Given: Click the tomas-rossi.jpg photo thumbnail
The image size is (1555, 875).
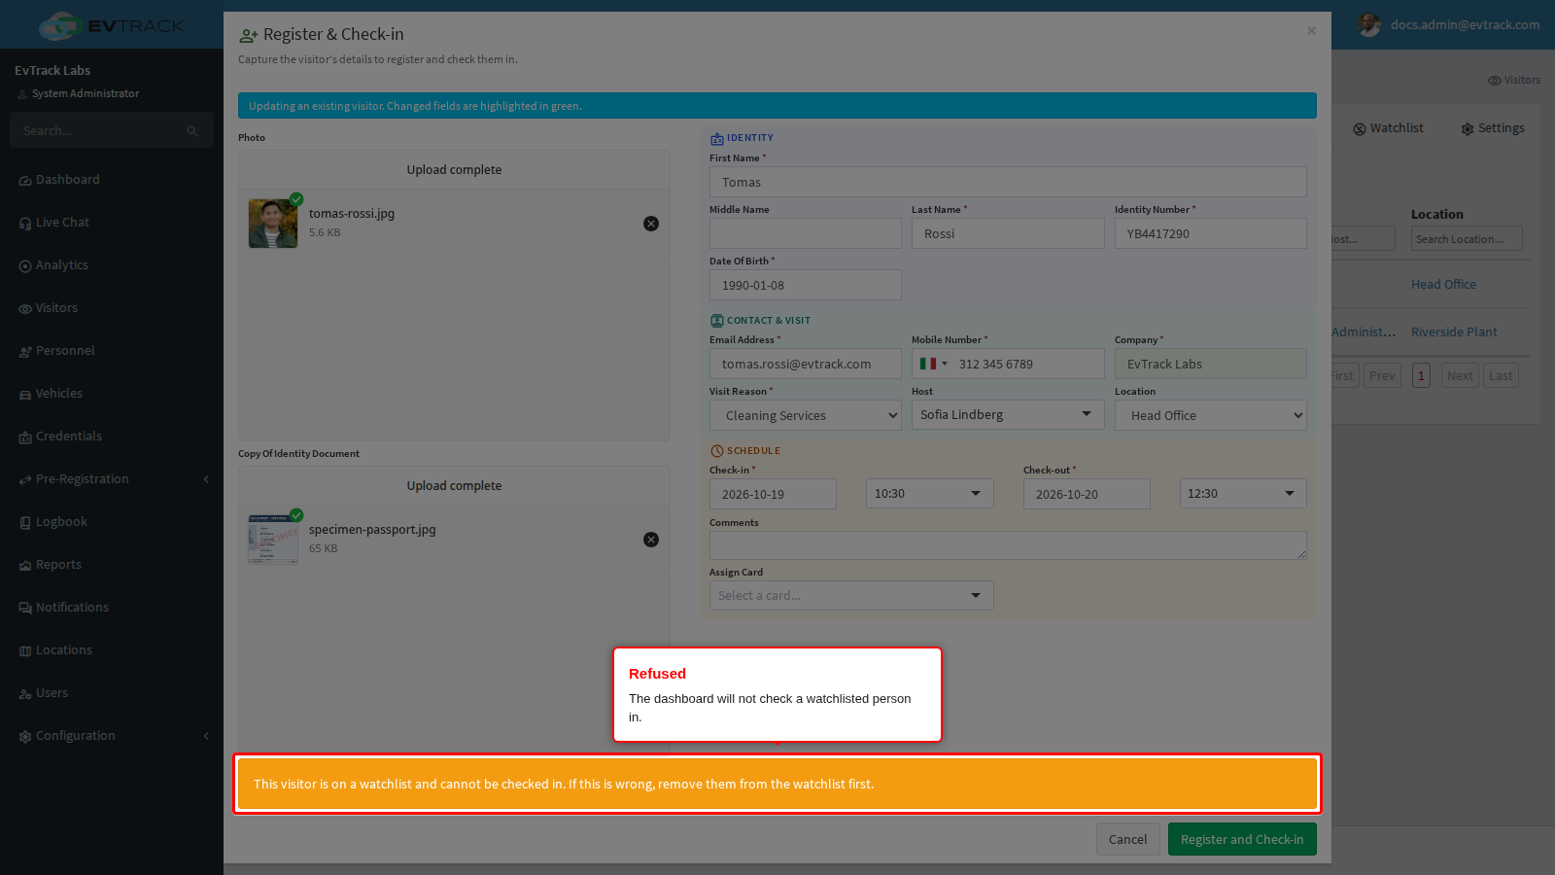Looking at the screenshot, I should pyautogui.click(x=273, y=224).
